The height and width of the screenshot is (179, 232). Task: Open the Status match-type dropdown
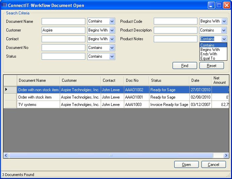(x=112, y=56)
